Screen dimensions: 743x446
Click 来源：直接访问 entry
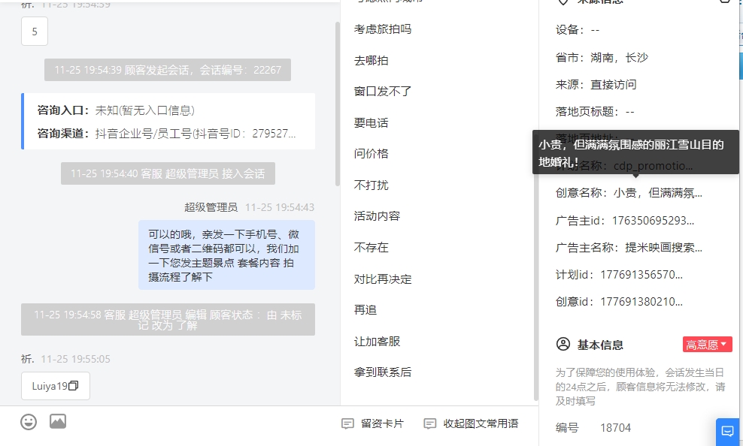coord(596,85)
